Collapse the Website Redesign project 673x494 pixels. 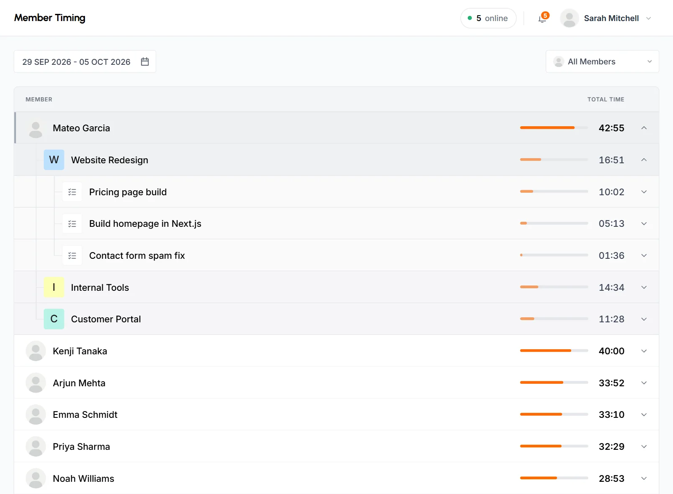(644, 160)
